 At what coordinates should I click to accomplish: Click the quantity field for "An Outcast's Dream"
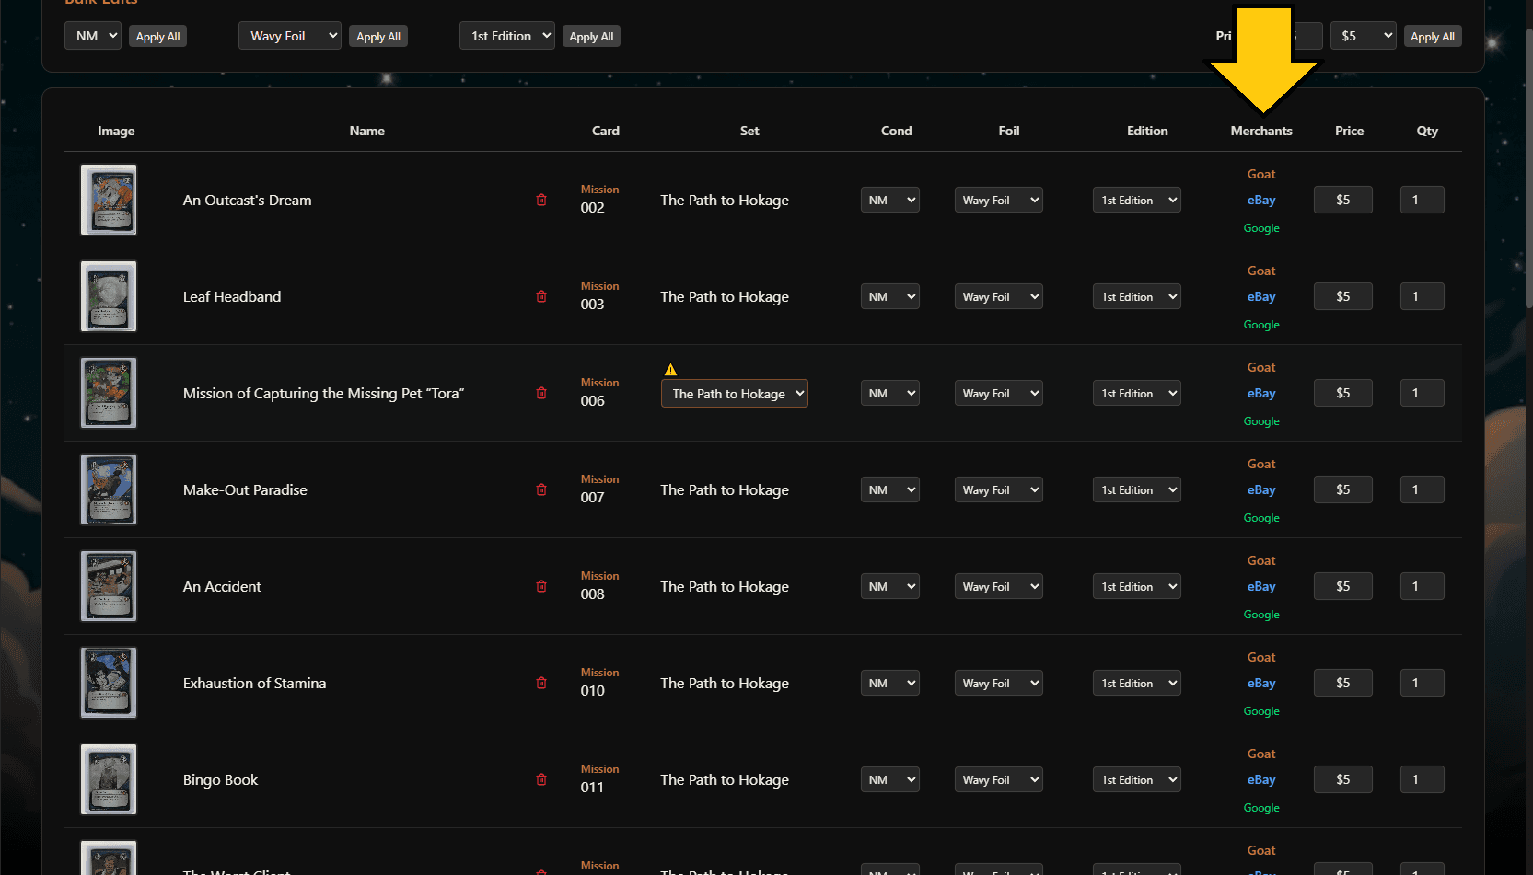[x=1422, y=200]
